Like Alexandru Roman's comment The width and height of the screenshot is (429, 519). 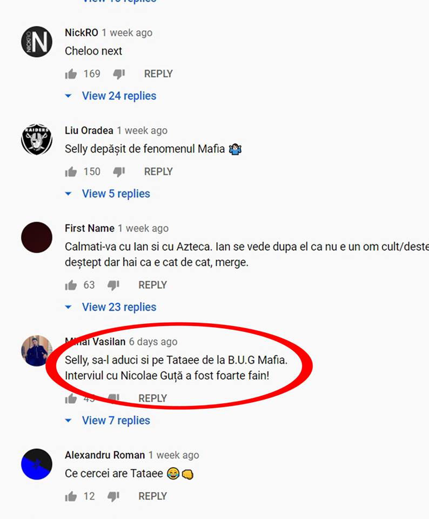tap(71, 496)
